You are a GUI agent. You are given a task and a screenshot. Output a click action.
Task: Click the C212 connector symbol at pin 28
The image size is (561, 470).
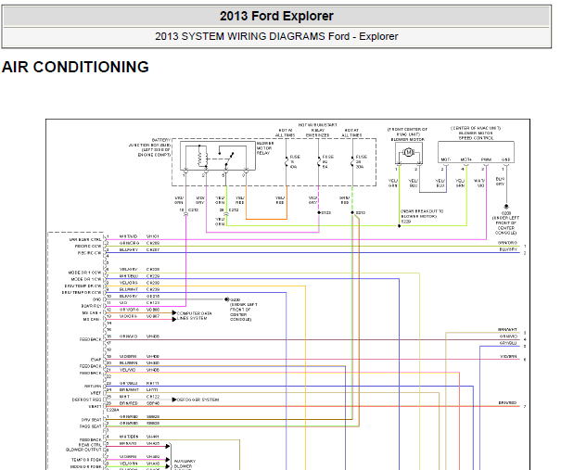coord(226,214)
